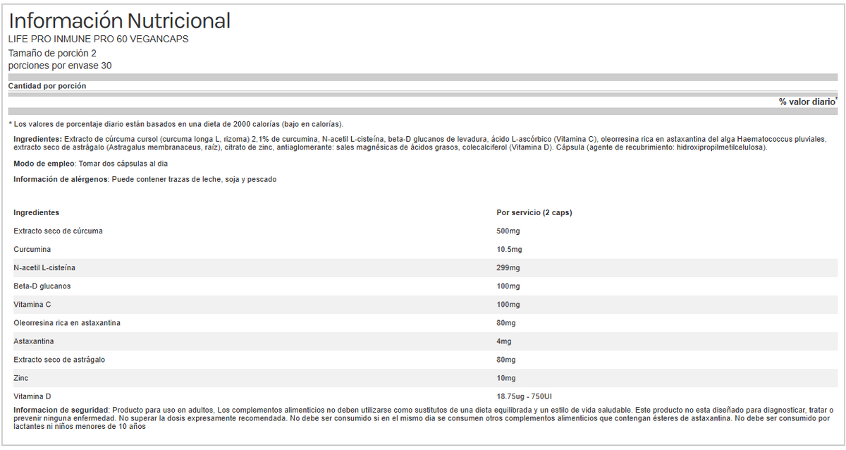846x450 pixels.
Task: Click the LIFE PRO INMUNE PRO product name
Action: coord(98,39)
